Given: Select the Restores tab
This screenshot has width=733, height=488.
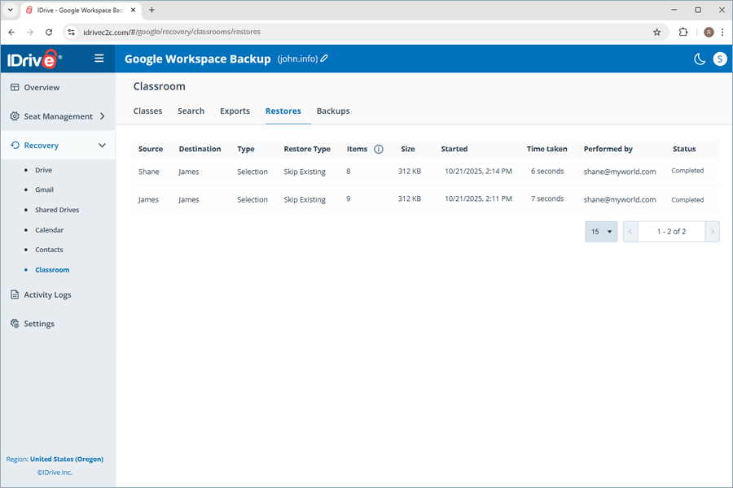Looking at the screenshot, I should pos(283,111).
